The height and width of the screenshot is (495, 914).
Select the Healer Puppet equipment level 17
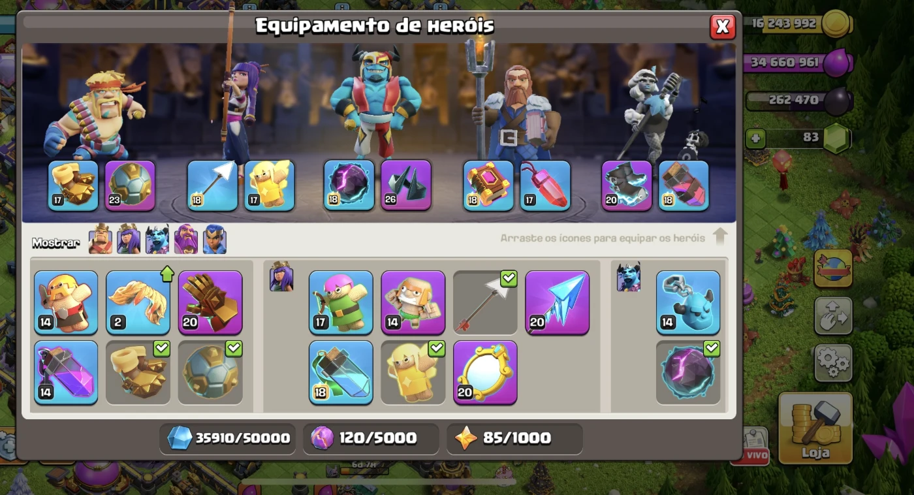tap(270, 185)
